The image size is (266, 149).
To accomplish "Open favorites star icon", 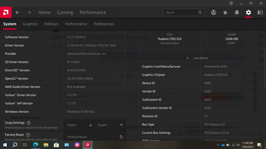I will coord(225,12).
